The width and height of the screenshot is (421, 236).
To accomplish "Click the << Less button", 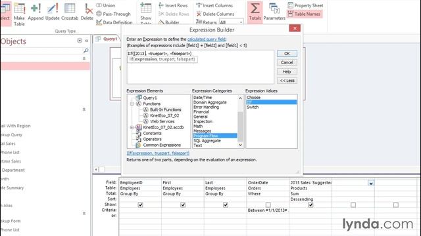I will click(x=287, y=81).
